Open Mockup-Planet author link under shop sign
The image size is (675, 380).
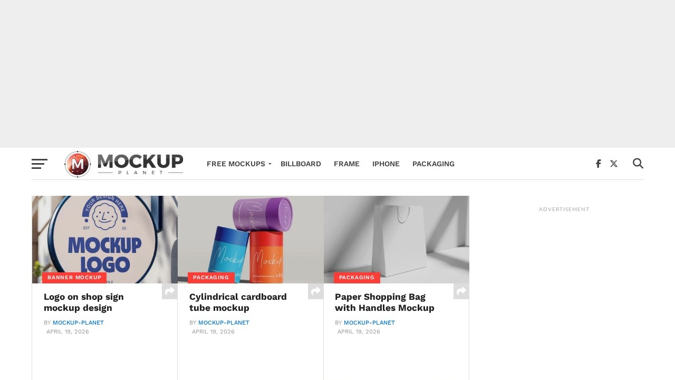[78, 322]
